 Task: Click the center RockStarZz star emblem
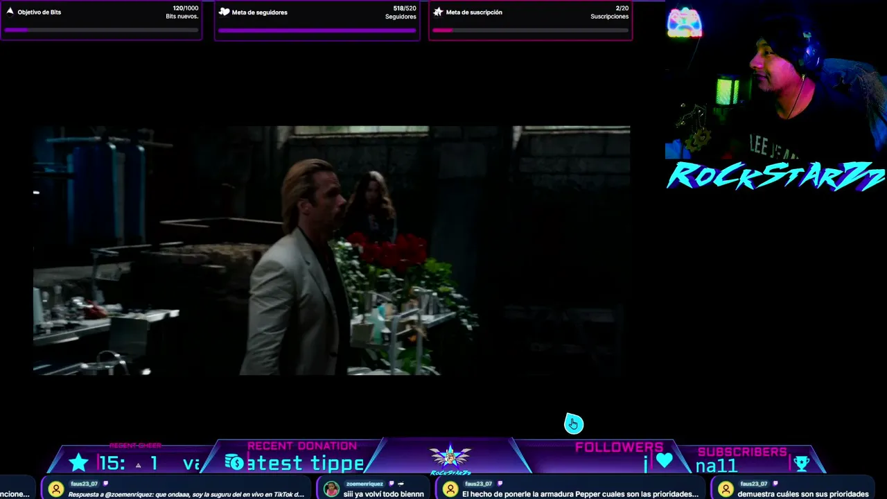pyautogui.click(x=450, y=457)
